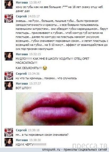Open the attached lips photo

[x=54, y=109]
